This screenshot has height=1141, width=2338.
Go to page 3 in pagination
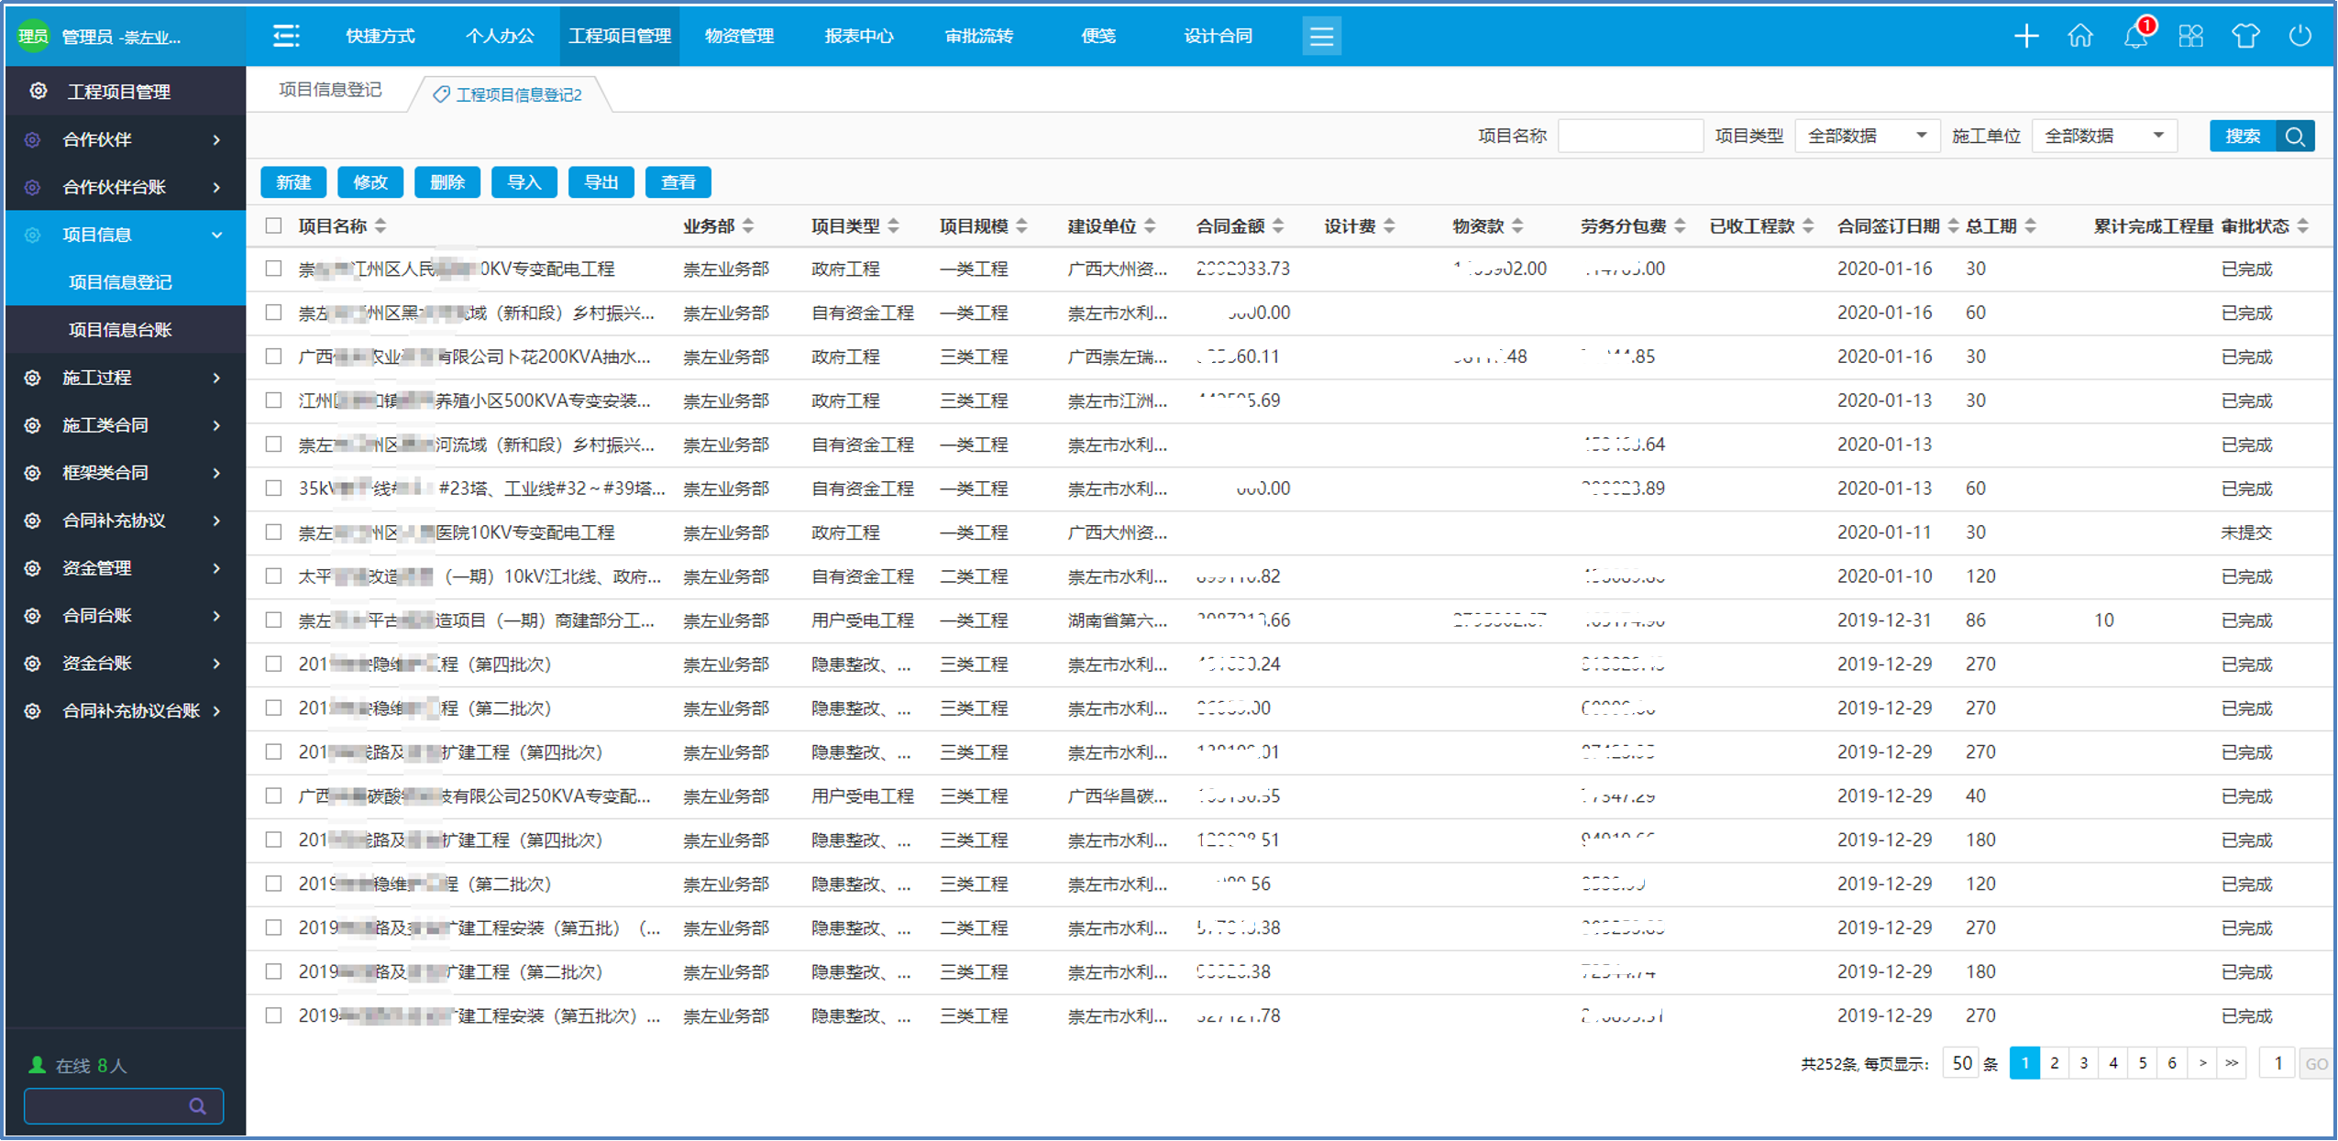[2083, 1063]
